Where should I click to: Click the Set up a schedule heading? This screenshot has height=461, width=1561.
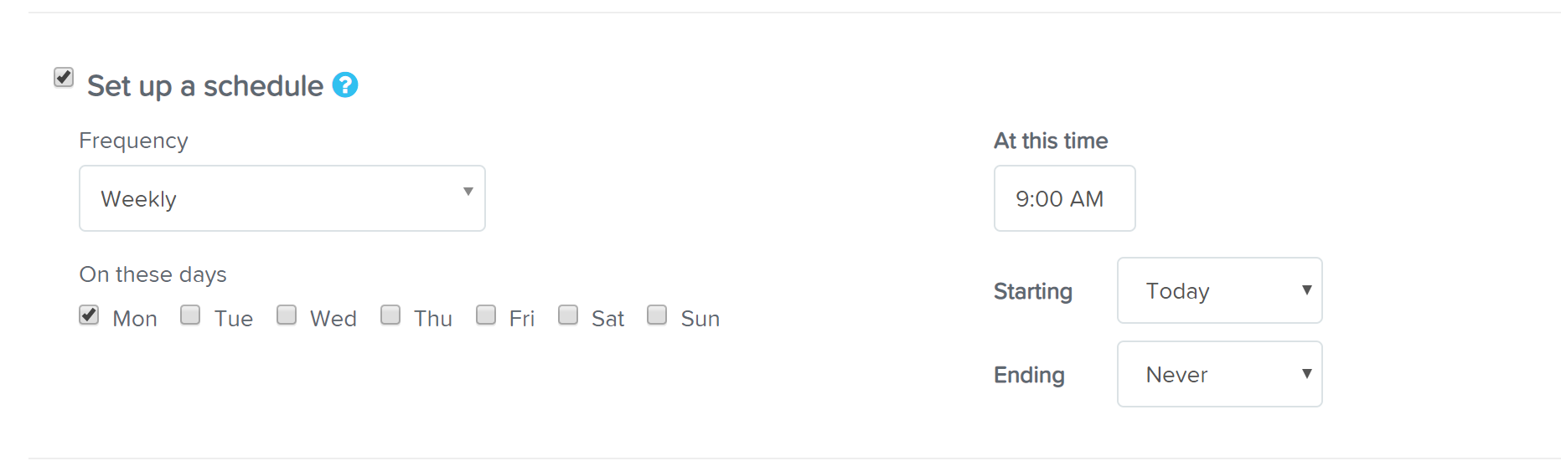click(205, 86)
